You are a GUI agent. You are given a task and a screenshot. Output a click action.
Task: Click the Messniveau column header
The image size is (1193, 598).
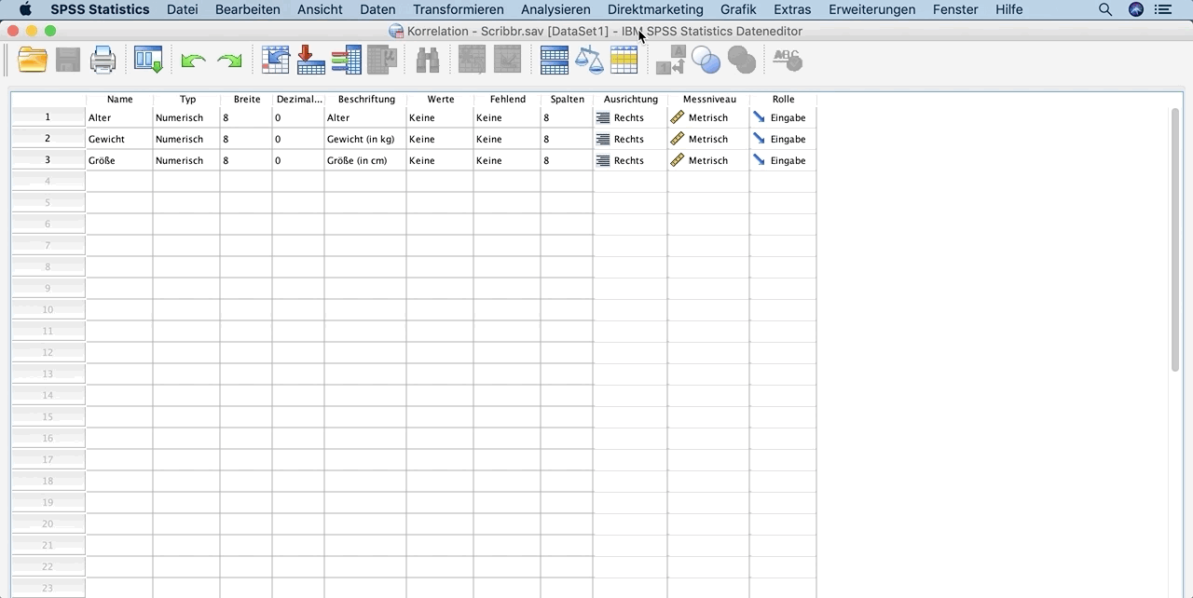709,100
